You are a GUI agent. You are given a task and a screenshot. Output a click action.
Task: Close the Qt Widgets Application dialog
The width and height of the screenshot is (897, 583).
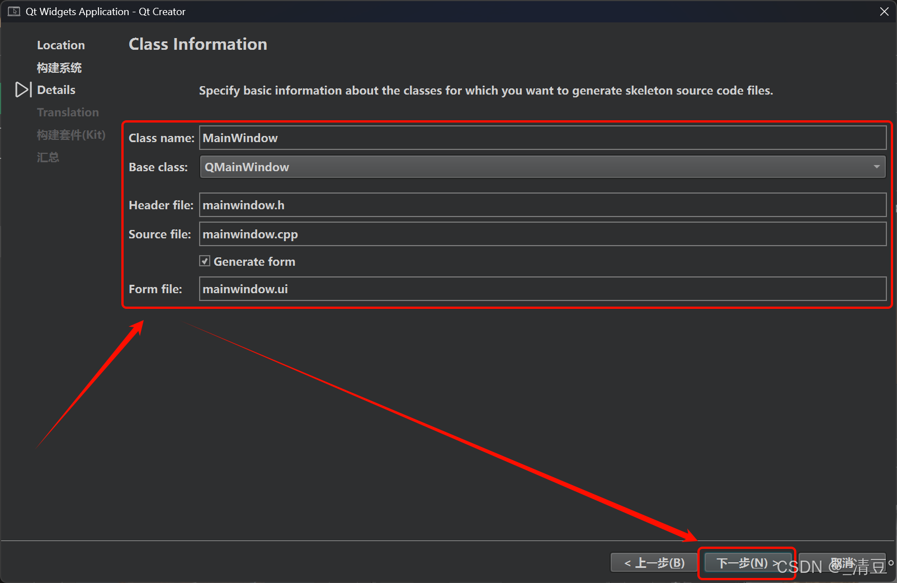click(x=884, y=11)
